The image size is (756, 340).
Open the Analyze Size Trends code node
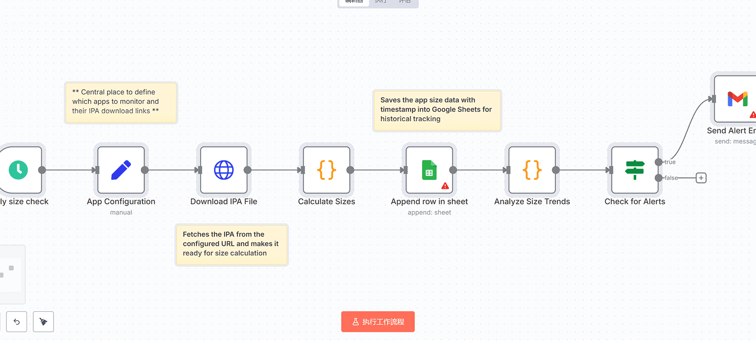(x=532, y=170)
